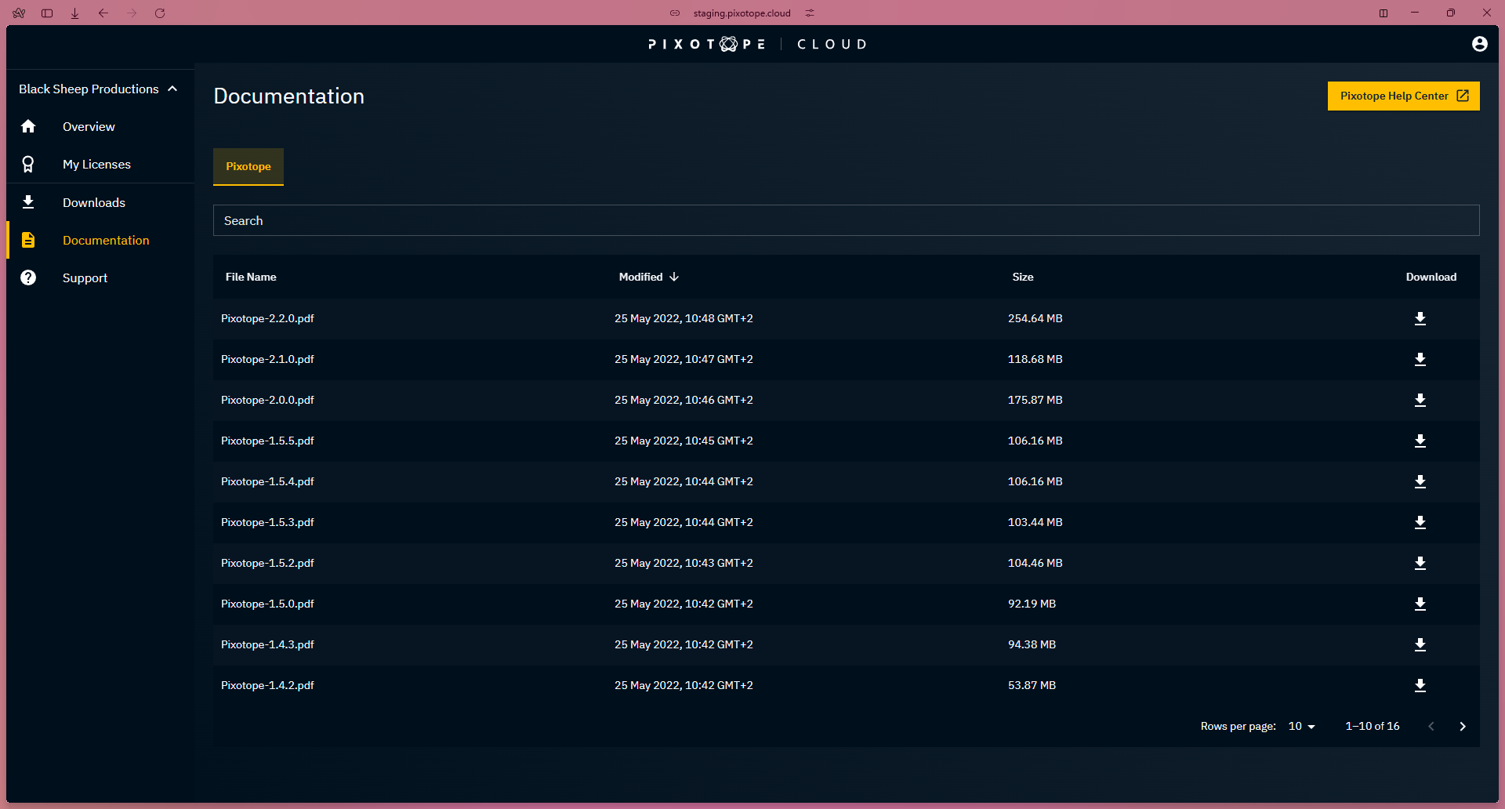Open the user account profile icon
1505x809 pixels.
[1479, 44]
